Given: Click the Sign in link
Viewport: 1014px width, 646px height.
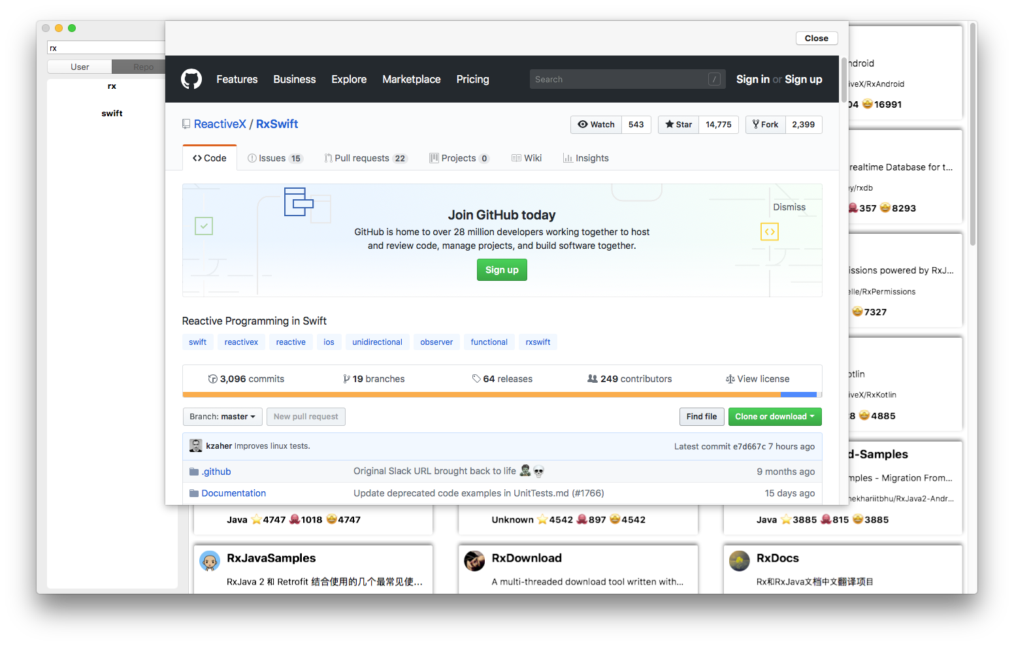Looking at the screenshot, I should [x=753, y=79].
